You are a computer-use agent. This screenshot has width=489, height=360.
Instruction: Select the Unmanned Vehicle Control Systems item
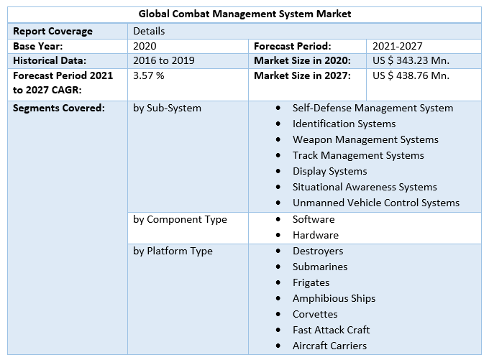click(x=375, y=203)
